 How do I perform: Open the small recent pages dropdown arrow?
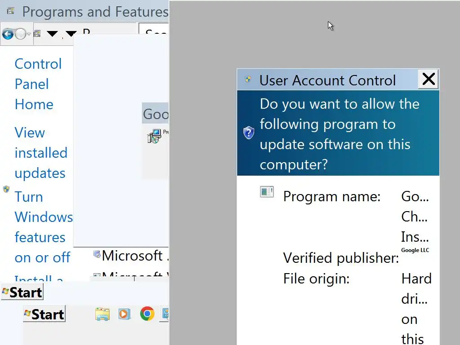[29, 34]
